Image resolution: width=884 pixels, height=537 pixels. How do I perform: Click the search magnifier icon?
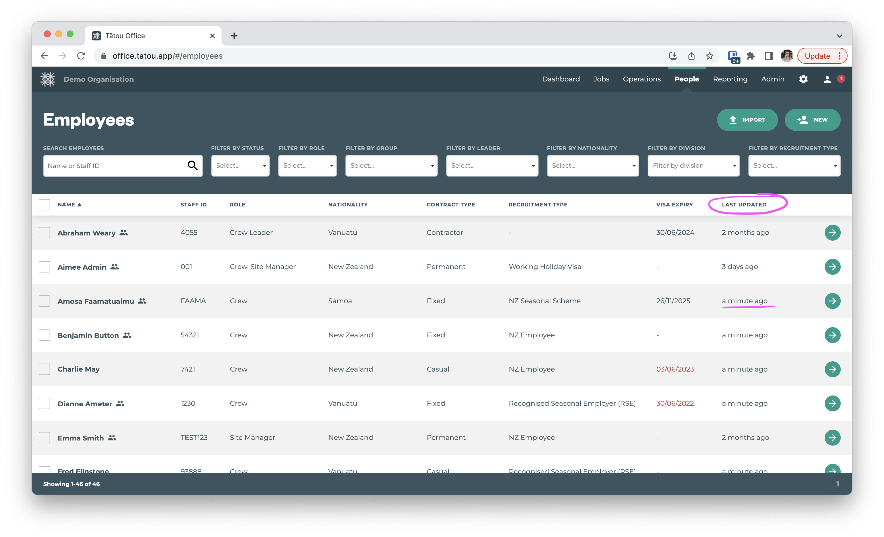pyautogui.click(x=192, y=165)
